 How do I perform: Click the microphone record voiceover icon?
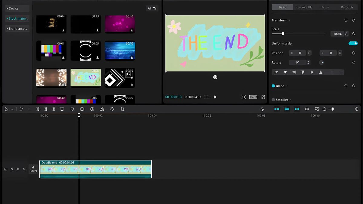(x=262, y=109)
